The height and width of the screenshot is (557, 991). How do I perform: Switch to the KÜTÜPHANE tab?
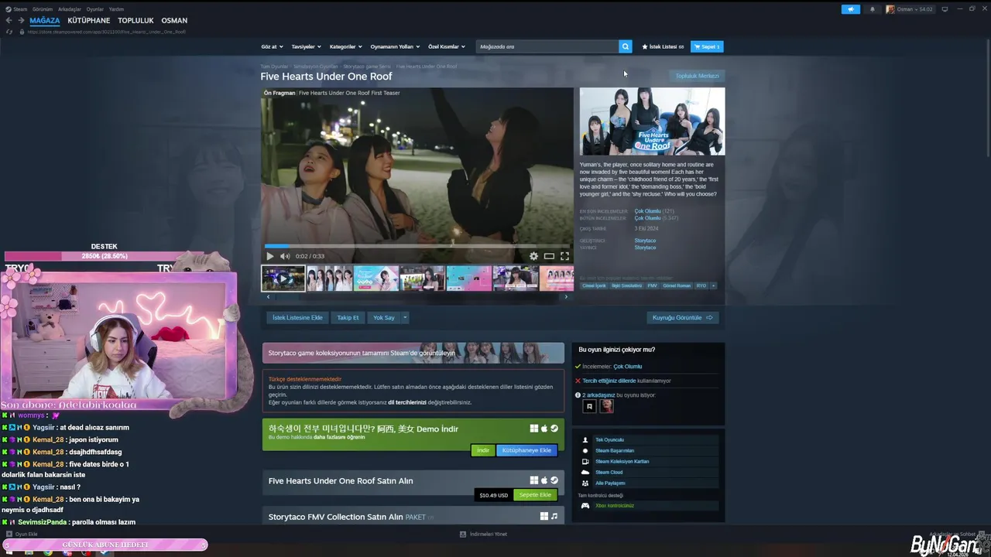[x=89, y=21]
